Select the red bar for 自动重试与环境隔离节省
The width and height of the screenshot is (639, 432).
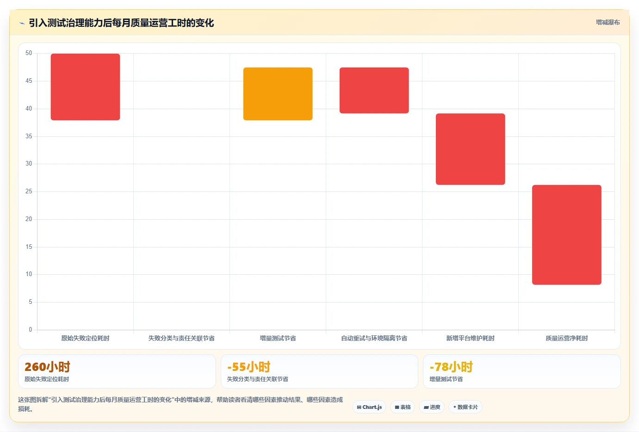tap(374, 90)
